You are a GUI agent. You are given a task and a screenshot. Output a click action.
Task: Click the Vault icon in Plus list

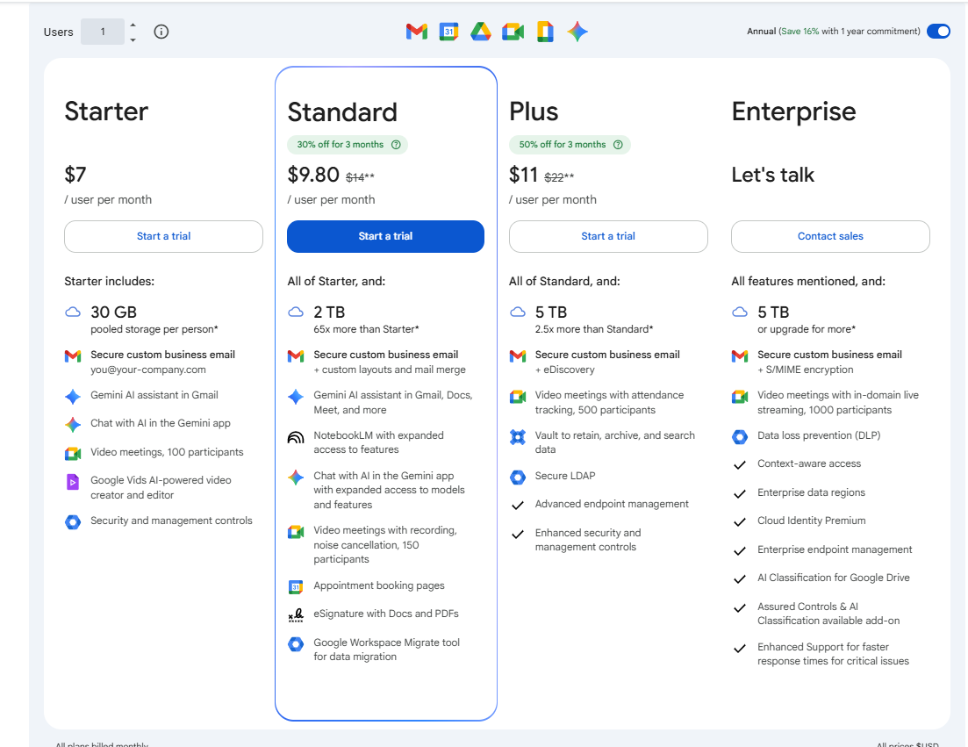517,437
